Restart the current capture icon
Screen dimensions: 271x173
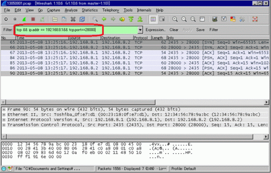click(x=42, y=19)
